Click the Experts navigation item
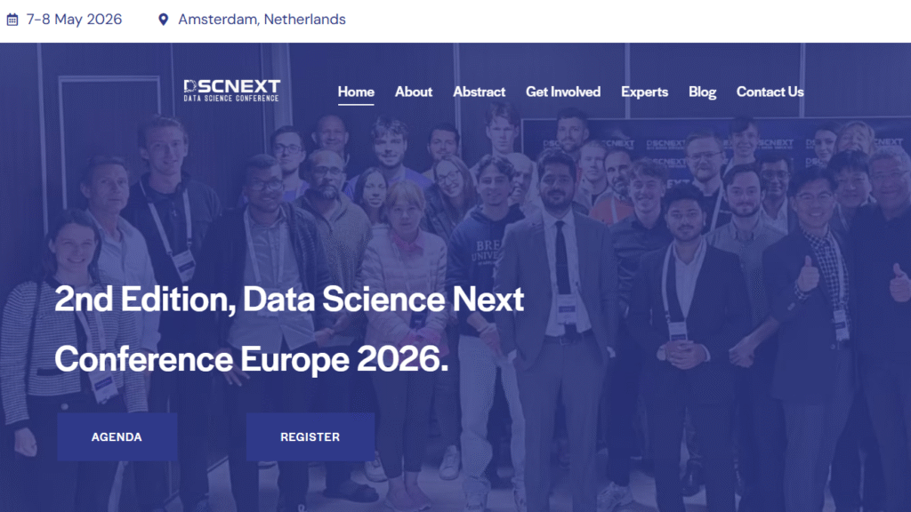The image size is (911, 512). click(x=644, y=92)
